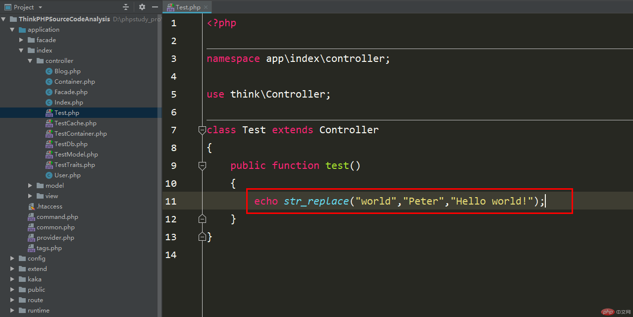The image size is (633, 317).
Task: Collapse the controller folder
Action: (x=30, y=60)
